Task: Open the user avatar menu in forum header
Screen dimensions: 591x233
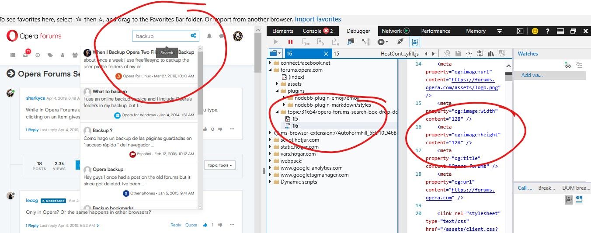Action: point(238,36)
